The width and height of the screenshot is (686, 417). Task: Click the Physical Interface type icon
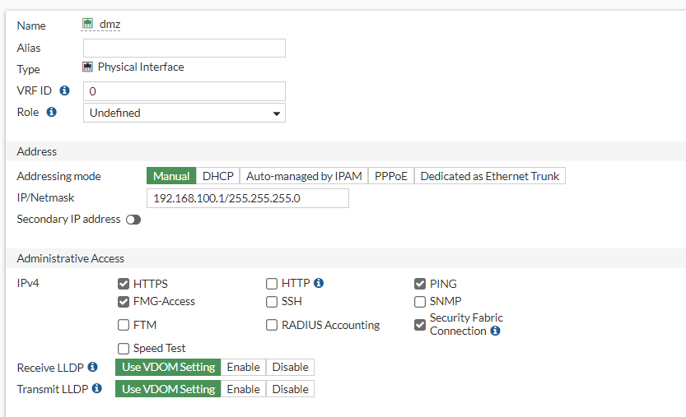point(87,67)
